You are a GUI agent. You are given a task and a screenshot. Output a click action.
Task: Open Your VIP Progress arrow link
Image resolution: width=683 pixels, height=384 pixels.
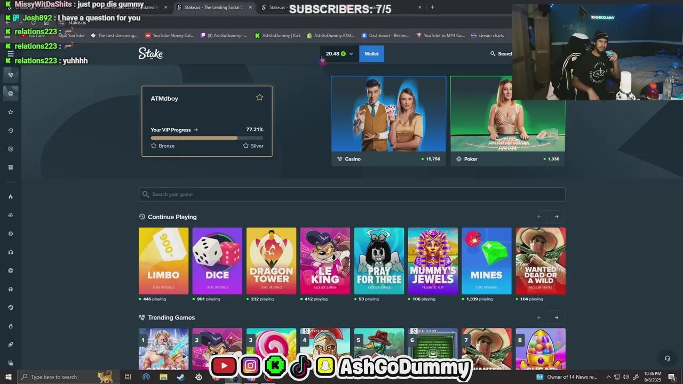click(174, 130)
